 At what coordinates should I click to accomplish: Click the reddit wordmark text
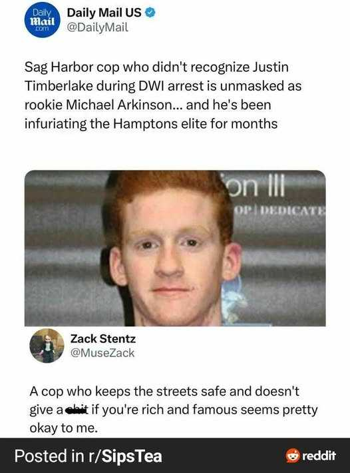click(319, 456)
